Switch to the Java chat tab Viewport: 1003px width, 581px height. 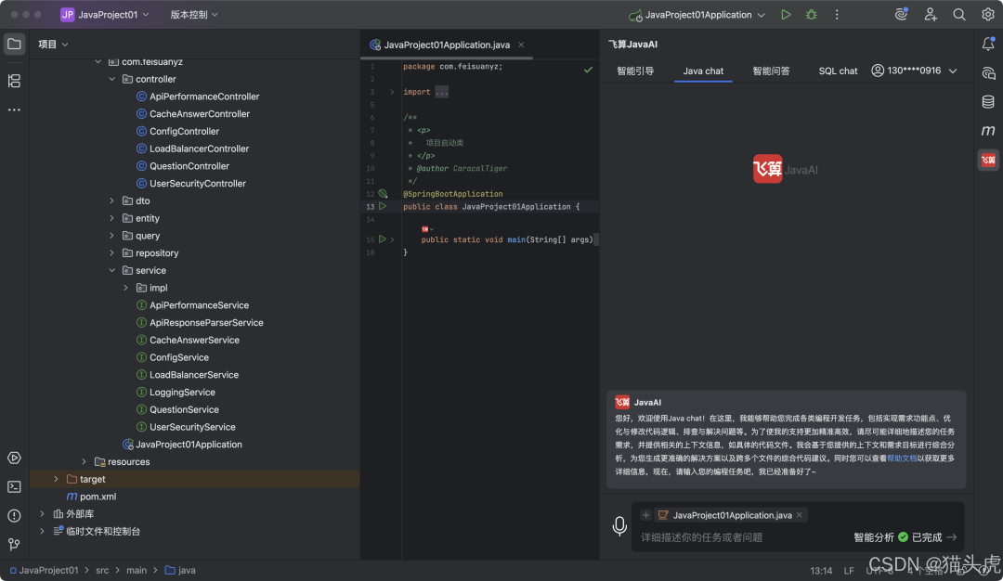703,71
